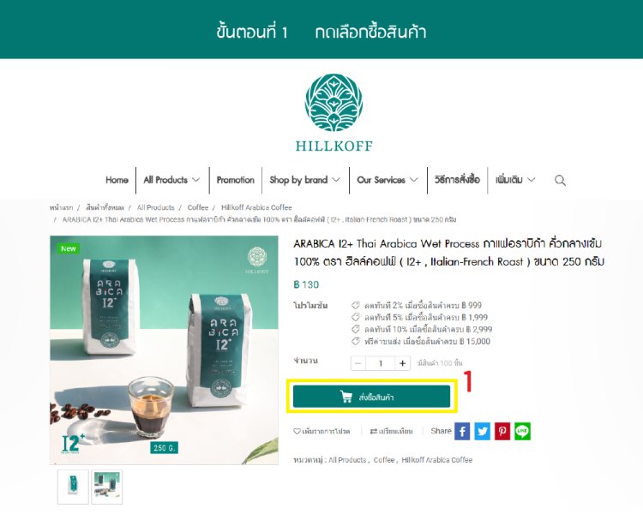Click the green order product button

[371, 397]
